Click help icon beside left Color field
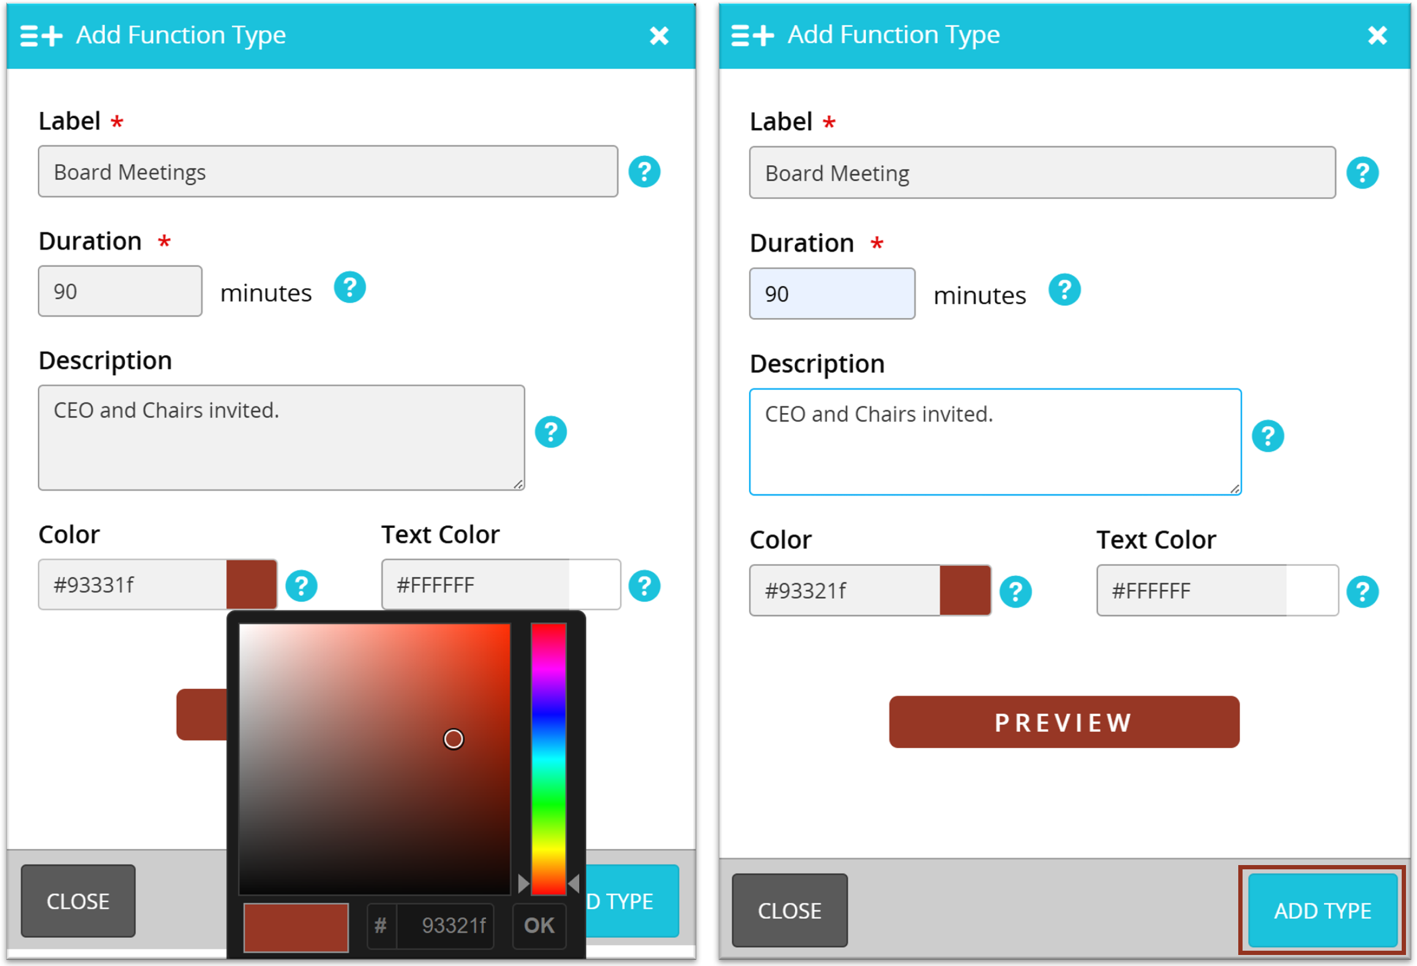 (301, 586)
